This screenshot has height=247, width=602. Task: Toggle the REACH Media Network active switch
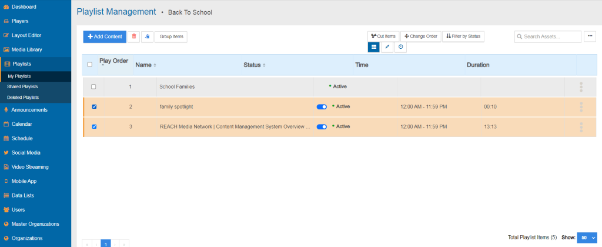(x=322, y=126)
